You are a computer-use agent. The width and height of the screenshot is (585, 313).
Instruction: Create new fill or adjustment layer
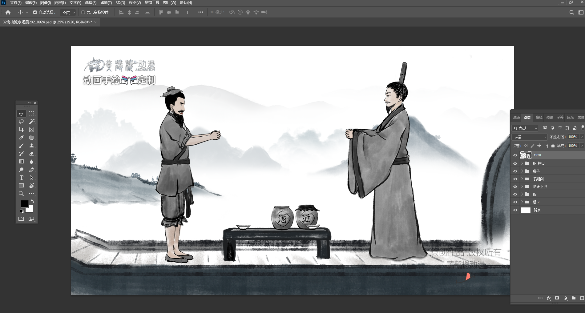click(565, 298)
